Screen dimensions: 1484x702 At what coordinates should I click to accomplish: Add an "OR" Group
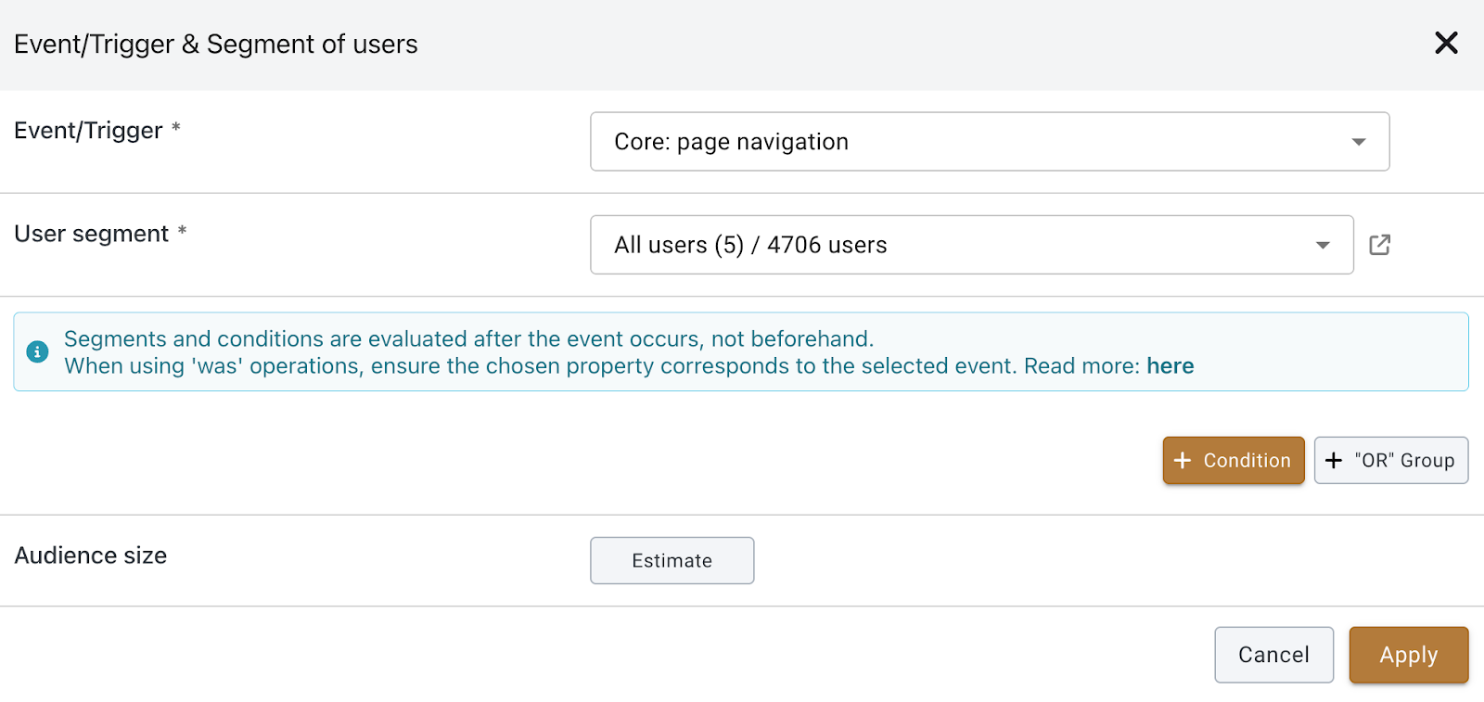[1391, 460]
